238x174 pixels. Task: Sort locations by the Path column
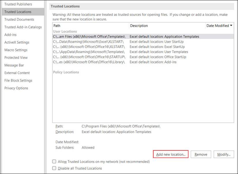point(57,26)
